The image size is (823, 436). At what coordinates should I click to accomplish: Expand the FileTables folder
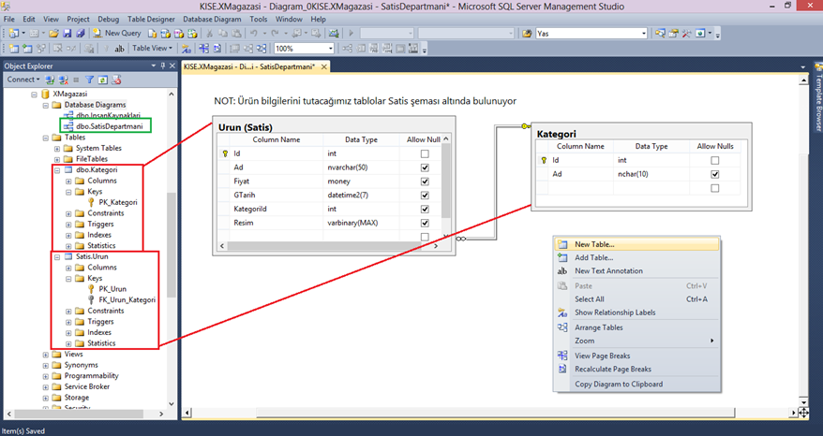pyautogui.click(x=57, y=159)
